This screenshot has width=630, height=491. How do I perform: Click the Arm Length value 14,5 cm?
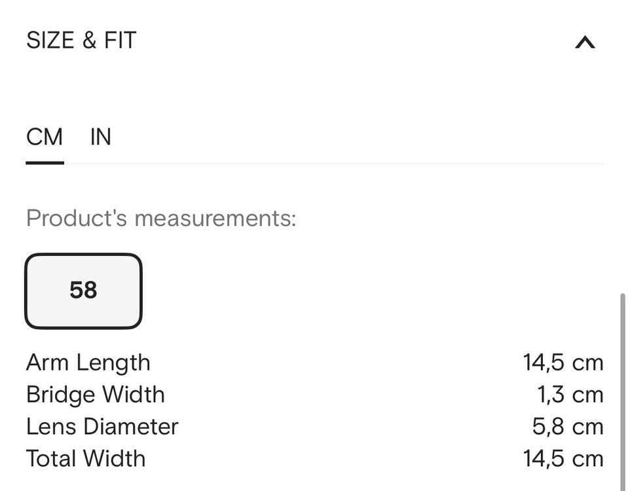563,363
